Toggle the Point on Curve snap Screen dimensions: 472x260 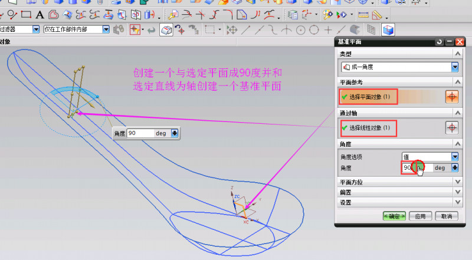pyautogui.click(x=341, y=29)
